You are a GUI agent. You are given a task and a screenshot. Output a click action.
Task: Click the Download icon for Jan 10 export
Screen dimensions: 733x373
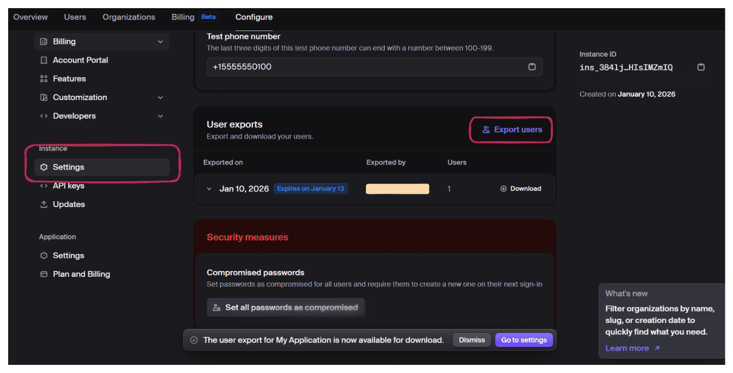coord(504,189)
